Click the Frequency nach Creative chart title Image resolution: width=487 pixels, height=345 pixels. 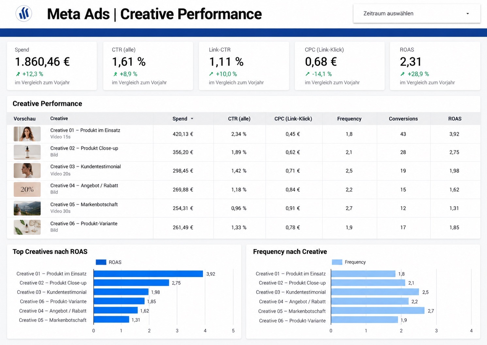(290, 251)
